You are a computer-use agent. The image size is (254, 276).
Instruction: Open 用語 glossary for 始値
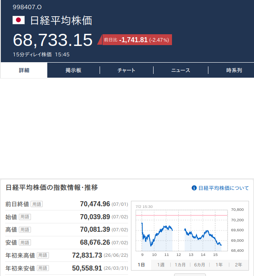(x=25, y=217)
